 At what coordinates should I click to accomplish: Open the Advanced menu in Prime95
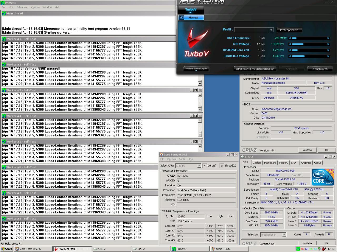click(22, 7)
